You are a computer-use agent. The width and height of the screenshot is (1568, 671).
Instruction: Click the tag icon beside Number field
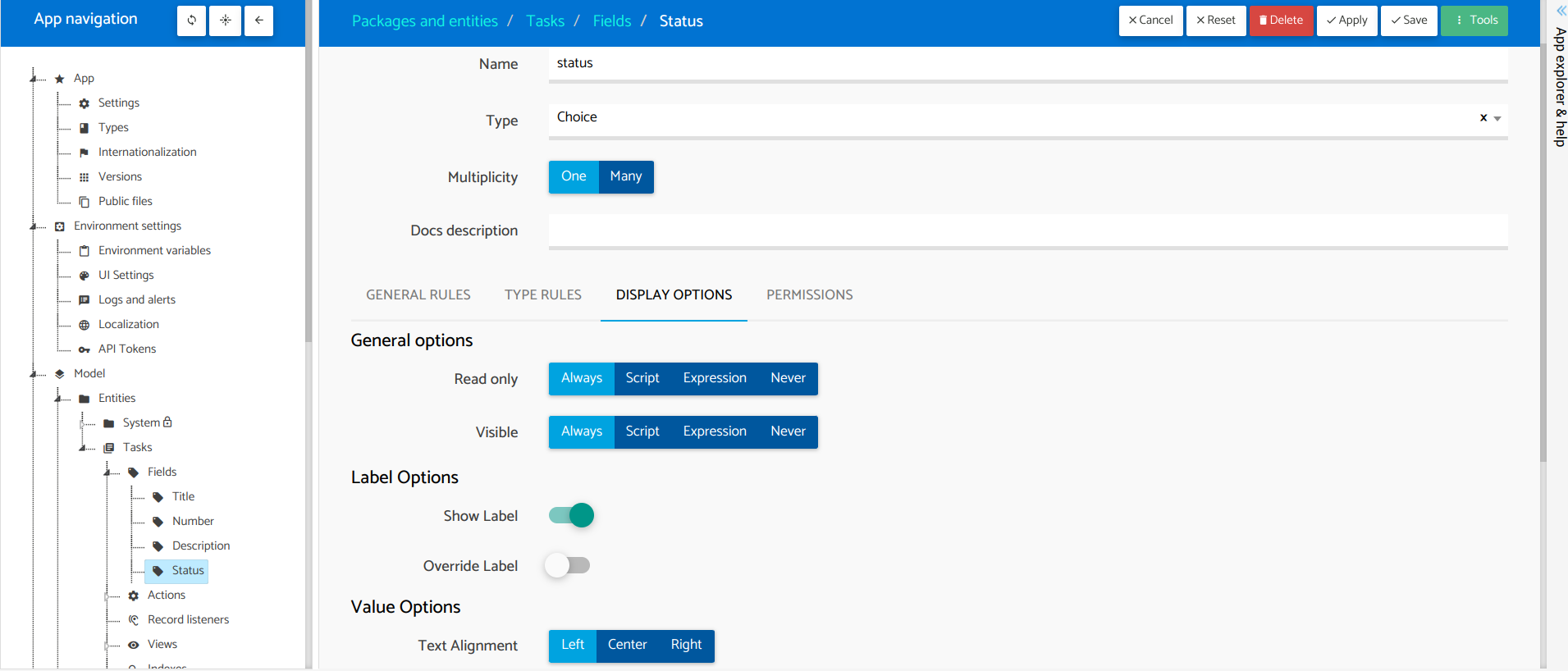tap(158, 522)
